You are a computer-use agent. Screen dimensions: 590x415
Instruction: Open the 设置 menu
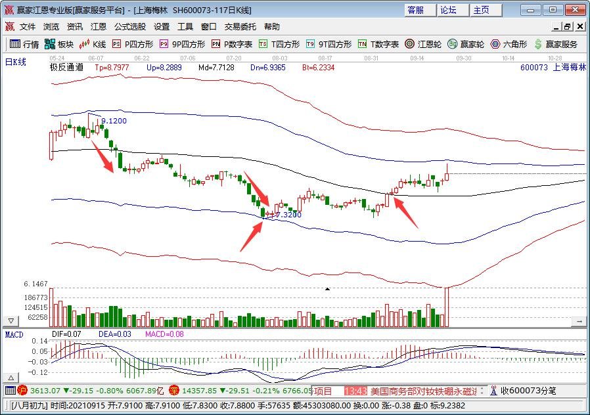162,27
